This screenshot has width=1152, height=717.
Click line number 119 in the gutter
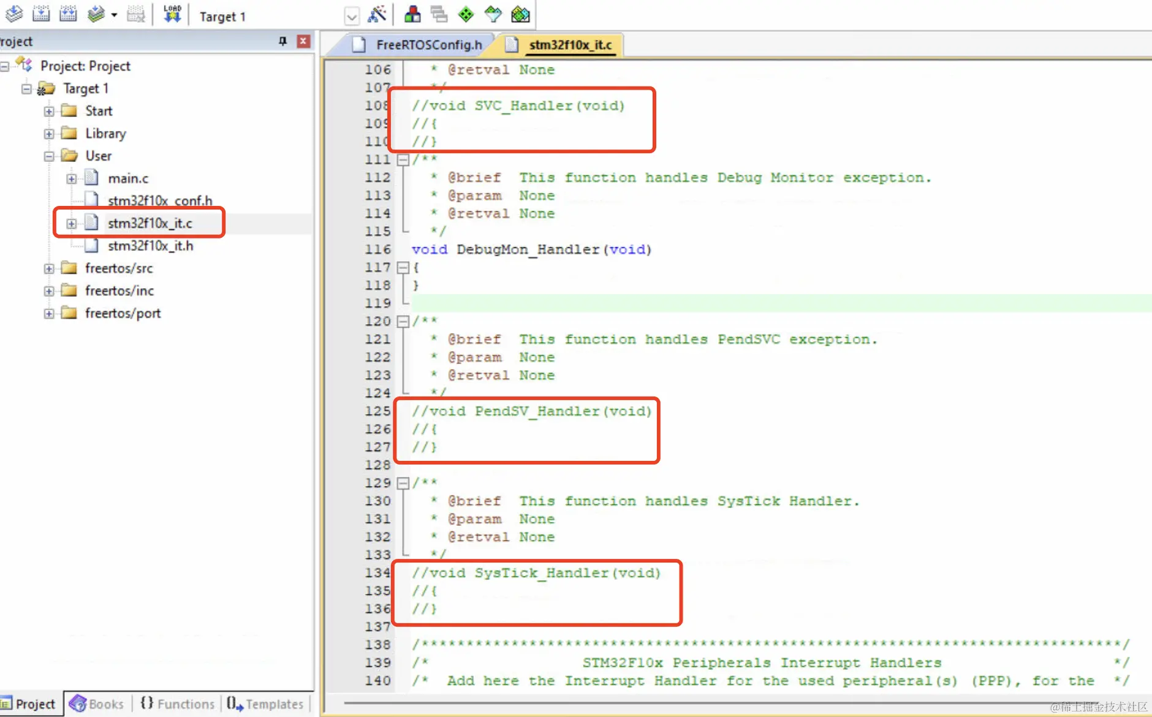click(377, 303)
